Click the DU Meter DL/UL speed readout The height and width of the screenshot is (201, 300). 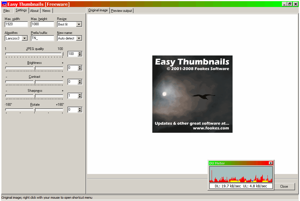coord(241,186)
